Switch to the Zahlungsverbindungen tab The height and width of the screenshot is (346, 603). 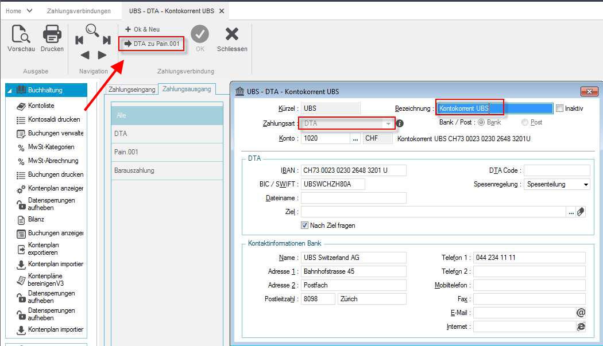(x=79, y=11)
